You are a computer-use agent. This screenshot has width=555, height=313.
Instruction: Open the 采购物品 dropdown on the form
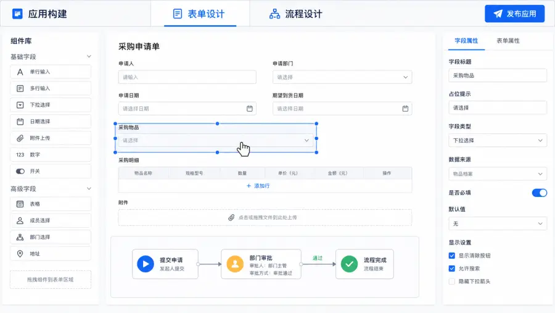[216, 140]
